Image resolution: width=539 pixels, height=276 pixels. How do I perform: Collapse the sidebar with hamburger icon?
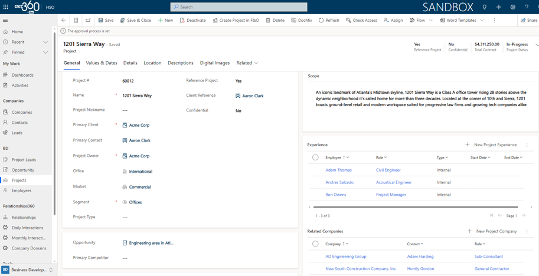pos(5,20)
